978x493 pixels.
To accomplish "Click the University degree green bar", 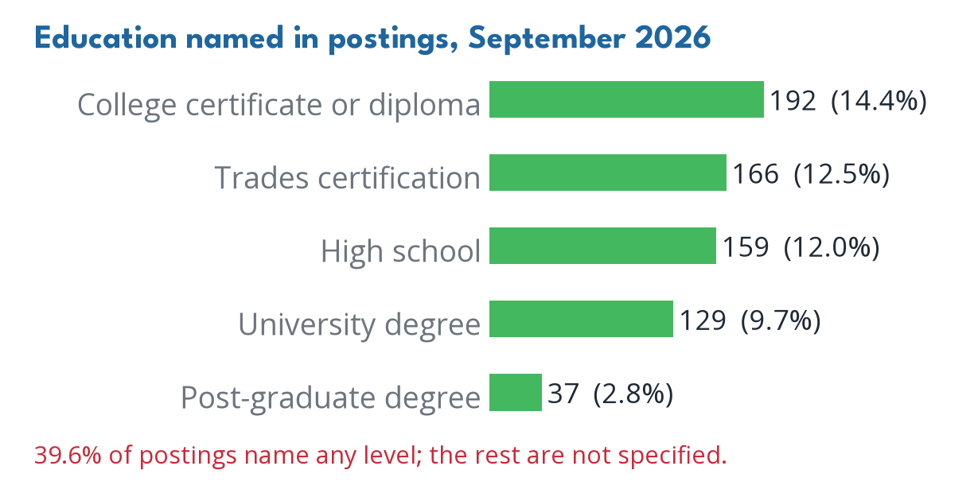I will 581,319.
